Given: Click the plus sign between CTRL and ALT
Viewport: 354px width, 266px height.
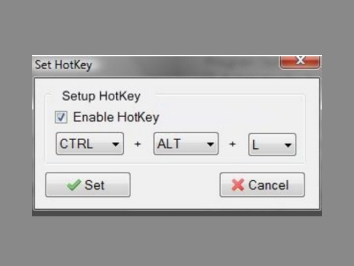Looking at the screenshot, I should coord(138,145).
